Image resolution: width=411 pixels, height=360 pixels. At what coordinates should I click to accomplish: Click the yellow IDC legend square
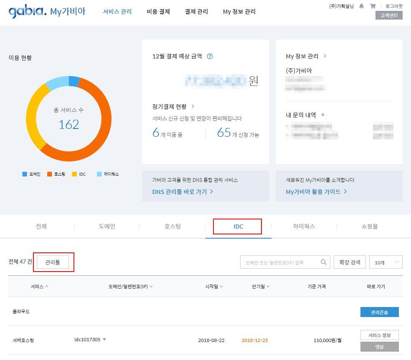coord(74,174)
